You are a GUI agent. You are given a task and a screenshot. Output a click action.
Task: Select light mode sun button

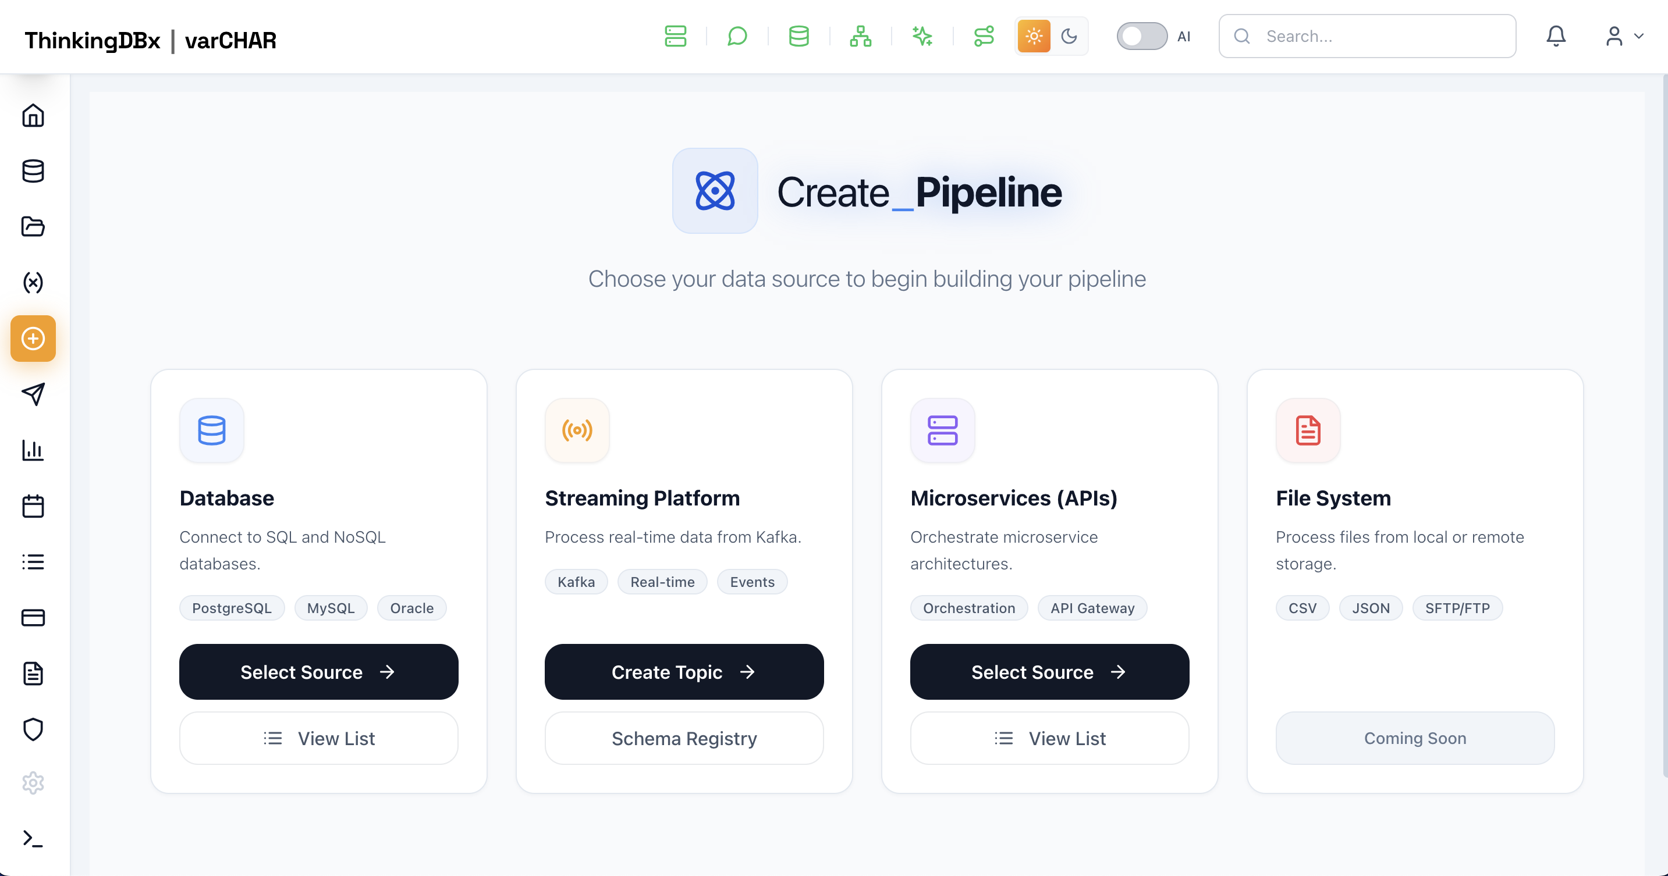[1034, 36]
